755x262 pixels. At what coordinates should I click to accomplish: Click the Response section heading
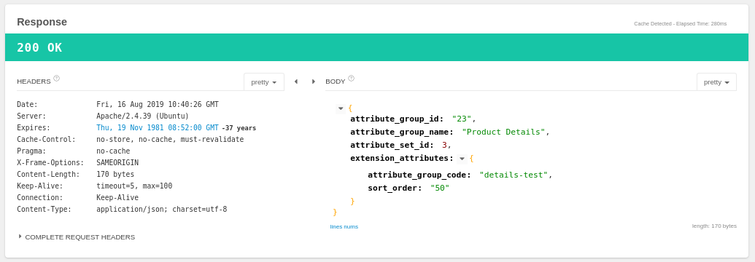tap(42, 22)
